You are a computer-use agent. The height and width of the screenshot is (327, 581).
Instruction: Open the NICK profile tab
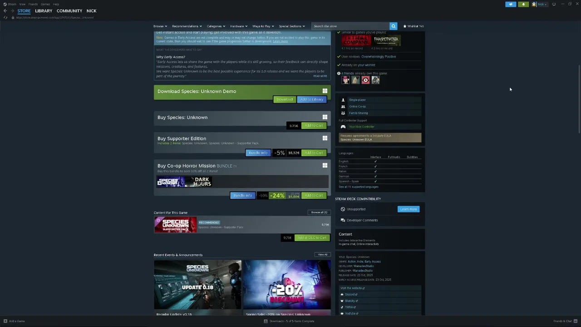pos(91,11)
